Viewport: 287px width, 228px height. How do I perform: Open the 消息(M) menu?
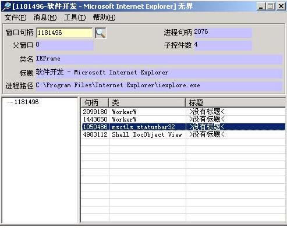point(45,17)
